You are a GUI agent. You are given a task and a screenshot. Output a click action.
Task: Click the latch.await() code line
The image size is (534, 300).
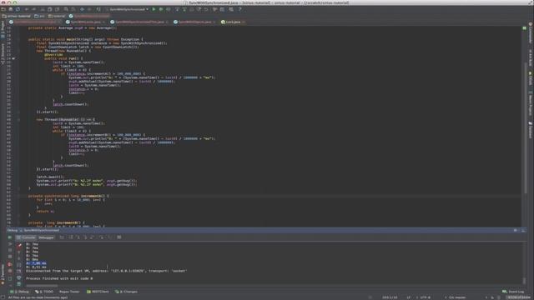[x=50, y=177]
